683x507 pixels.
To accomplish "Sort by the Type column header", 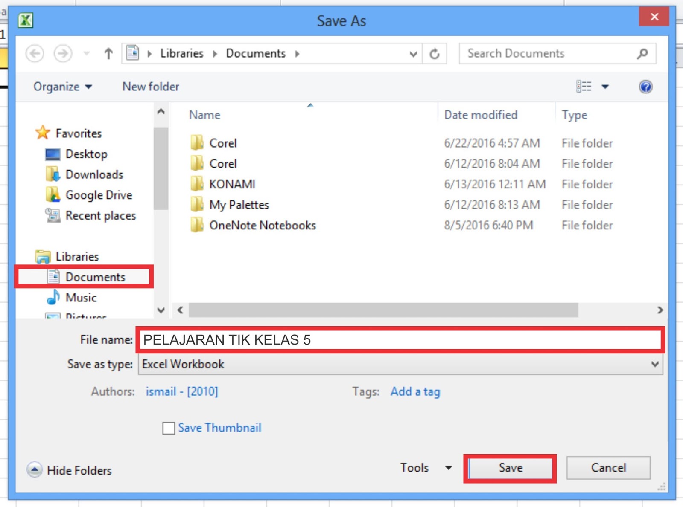I will pyautogui.click(x=574, y=115).
